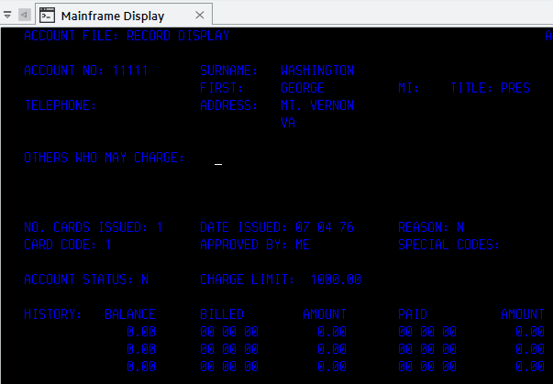Click the Charge Limit value 1000.00

pos(336,280)
